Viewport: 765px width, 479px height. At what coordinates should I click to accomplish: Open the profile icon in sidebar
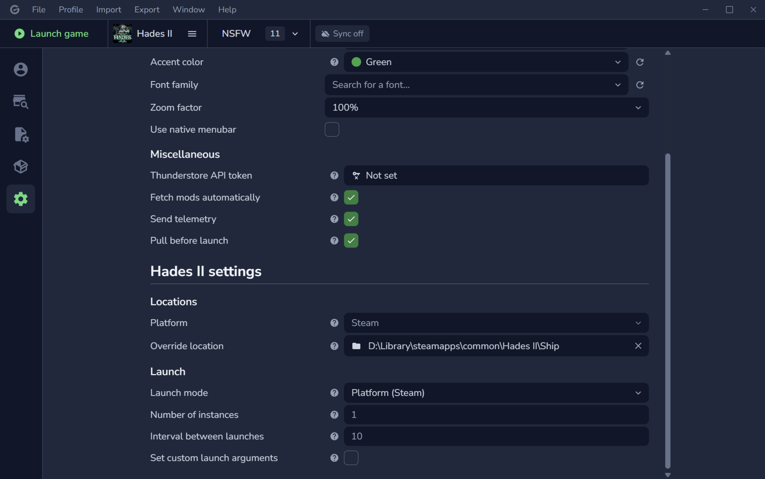(x=21, y=70)
